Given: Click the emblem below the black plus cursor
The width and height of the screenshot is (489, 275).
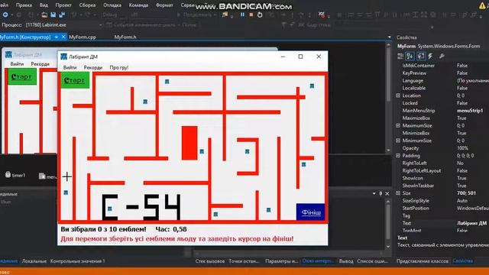Looking at the screenshot, I should tap(66, 192).
